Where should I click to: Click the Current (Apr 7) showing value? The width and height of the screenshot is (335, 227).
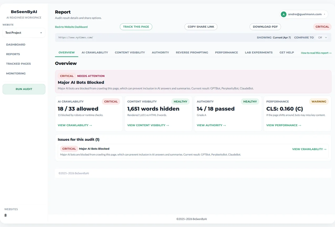click(282, 37)
